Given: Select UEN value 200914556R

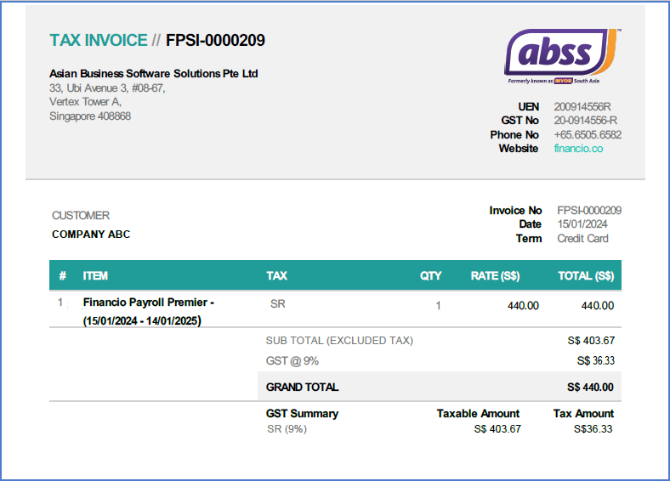Looking at the screenshot, I should pyautogui.click(x=582, y=107).
